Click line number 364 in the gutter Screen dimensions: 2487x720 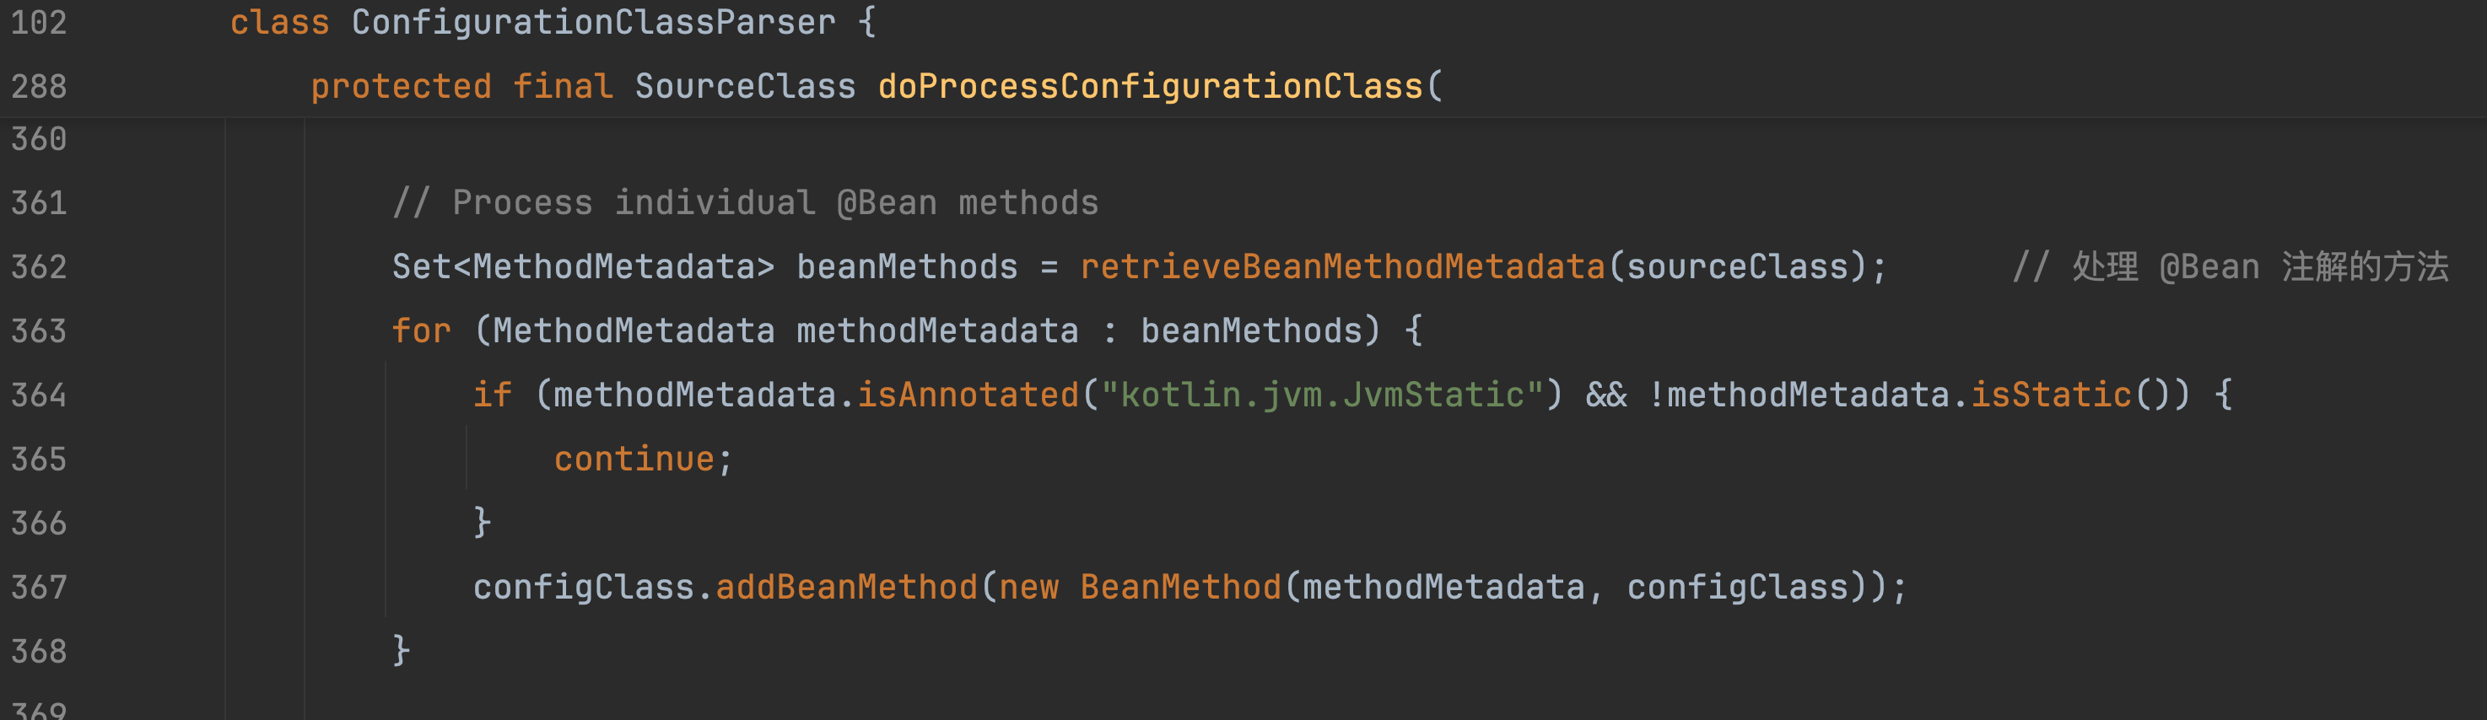pos(39,395)
